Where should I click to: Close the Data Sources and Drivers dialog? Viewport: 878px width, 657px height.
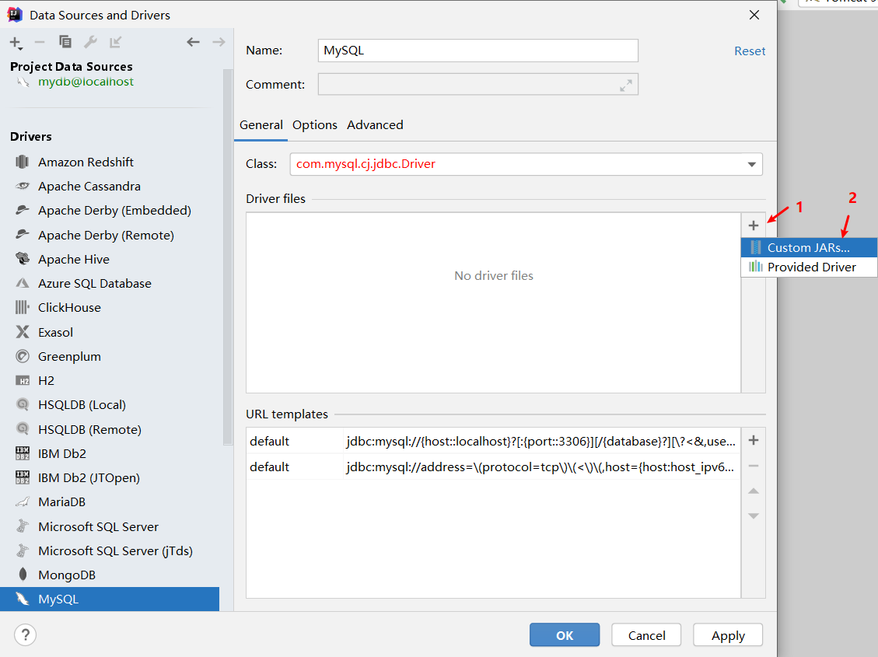[x=754, y=15]
